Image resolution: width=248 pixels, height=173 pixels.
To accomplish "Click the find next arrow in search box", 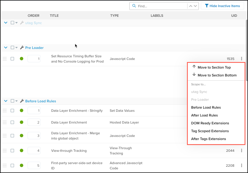I will (195, 6).
